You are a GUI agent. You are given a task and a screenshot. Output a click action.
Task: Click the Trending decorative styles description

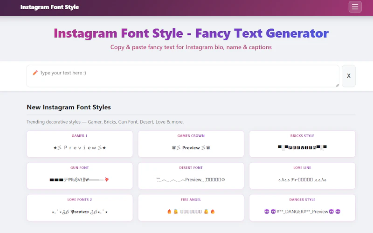click(105, 122)
